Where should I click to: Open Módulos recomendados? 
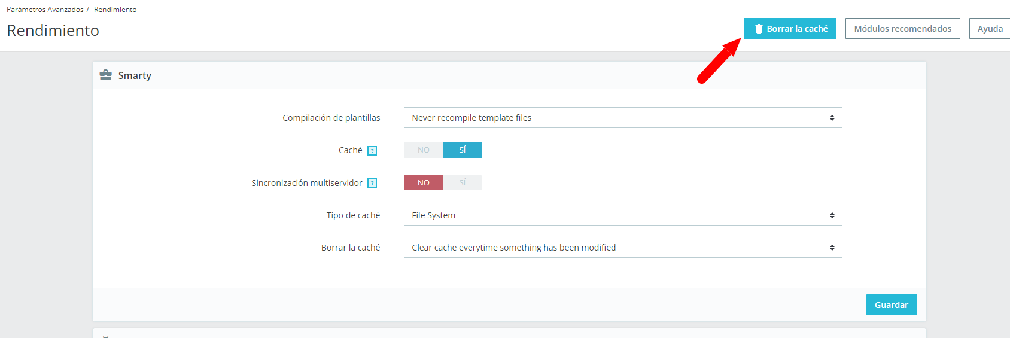tap(903, 29)
